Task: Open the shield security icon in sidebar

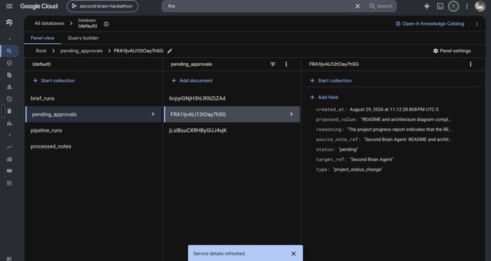Action: pos(9,63)
